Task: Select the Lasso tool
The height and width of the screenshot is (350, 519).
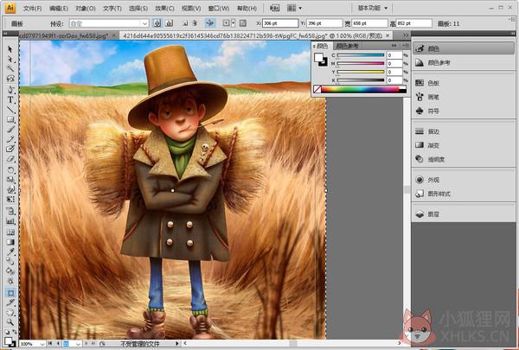Action: click(10, 79)
